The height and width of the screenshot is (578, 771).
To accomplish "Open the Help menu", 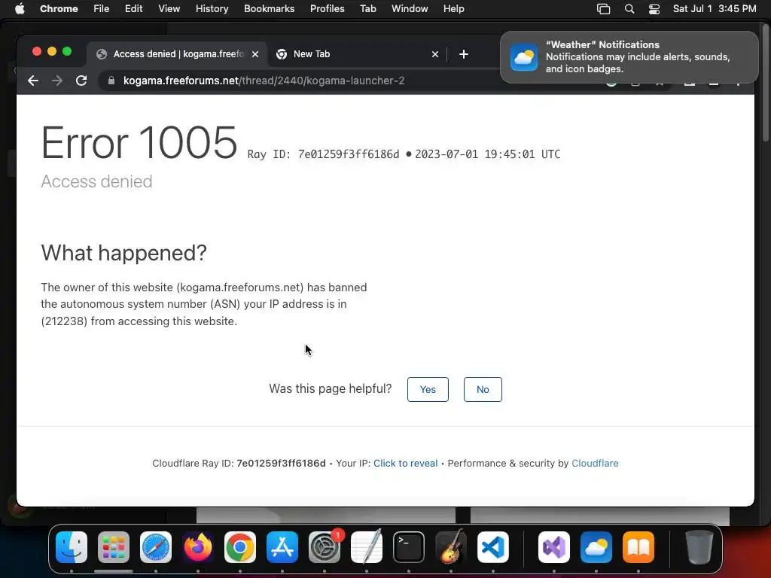I will pyautogui.click(x=454, y=9).
